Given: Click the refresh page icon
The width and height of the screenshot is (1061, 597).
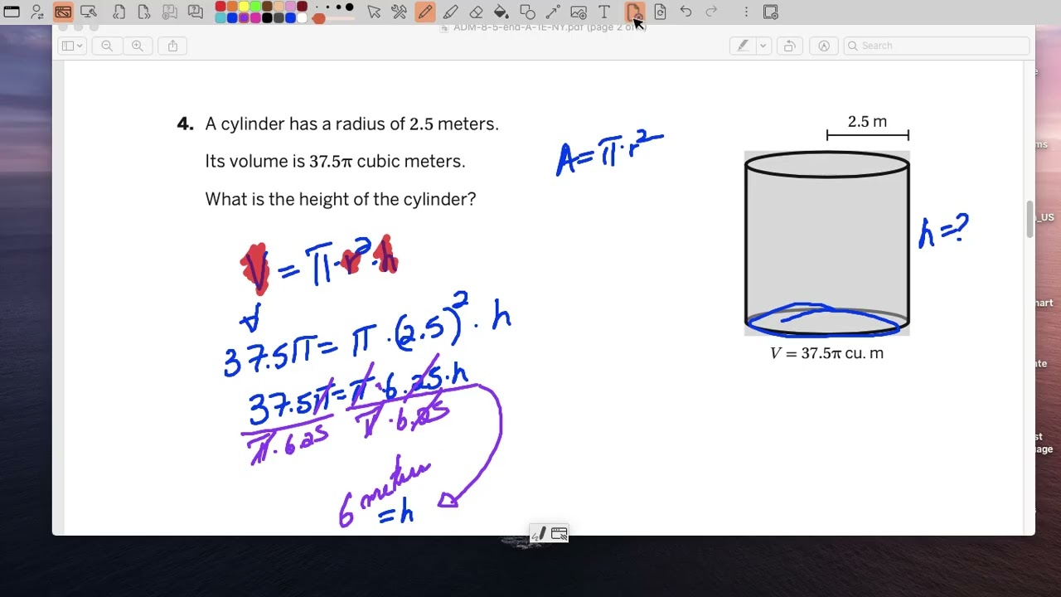Looking at the screenshot, I should [660, 12].
